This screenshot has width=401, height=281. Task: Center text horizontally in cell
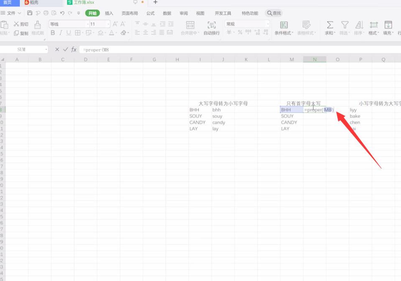tap(146, 33)
